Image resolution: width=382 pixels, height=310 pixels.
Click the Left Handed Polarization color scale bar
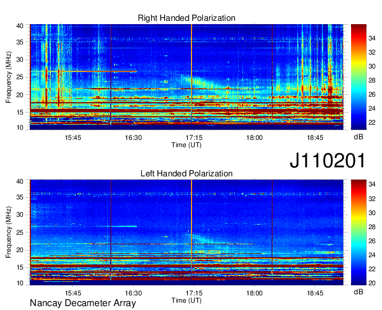(x=358, y=233)
